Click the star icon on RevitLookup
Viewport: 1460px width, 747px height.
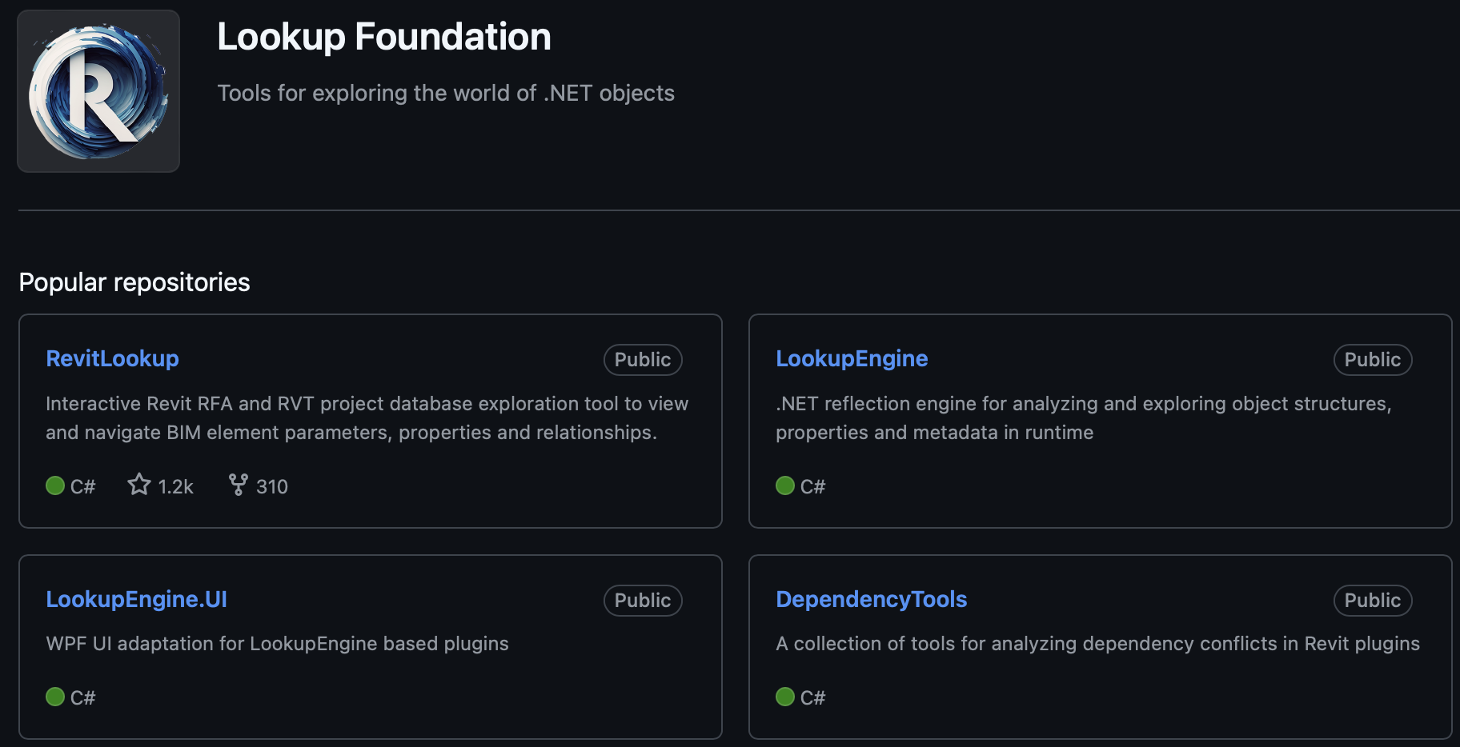click(x=138, y=485)
